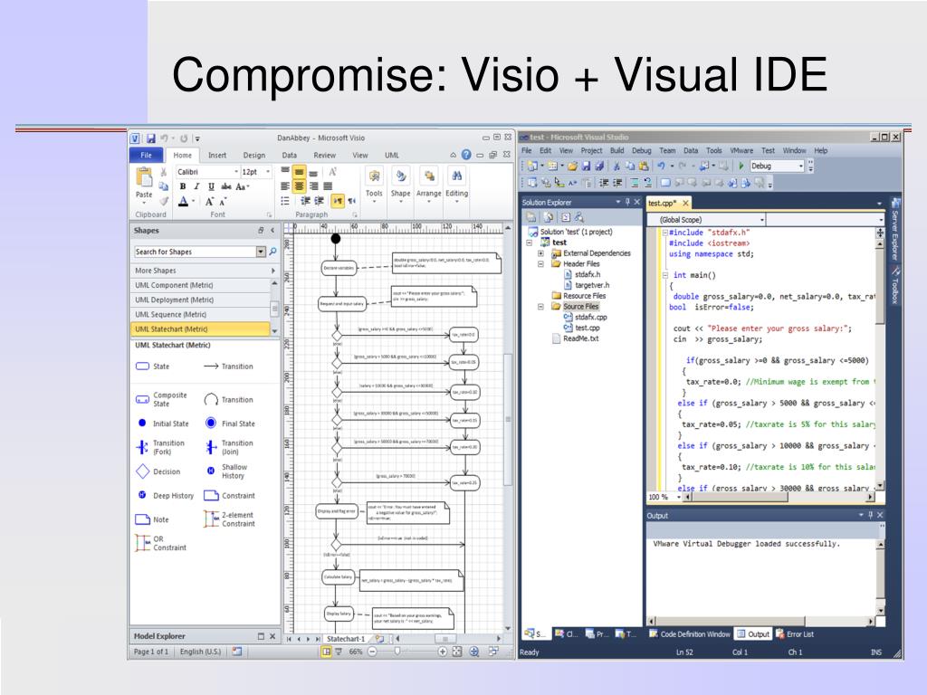
Task: Collapse the Header Files folder node
Action: [540, 264]
